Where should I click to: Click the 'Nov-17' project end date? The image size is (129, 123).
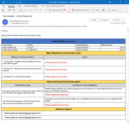click(x=122, y=50)
